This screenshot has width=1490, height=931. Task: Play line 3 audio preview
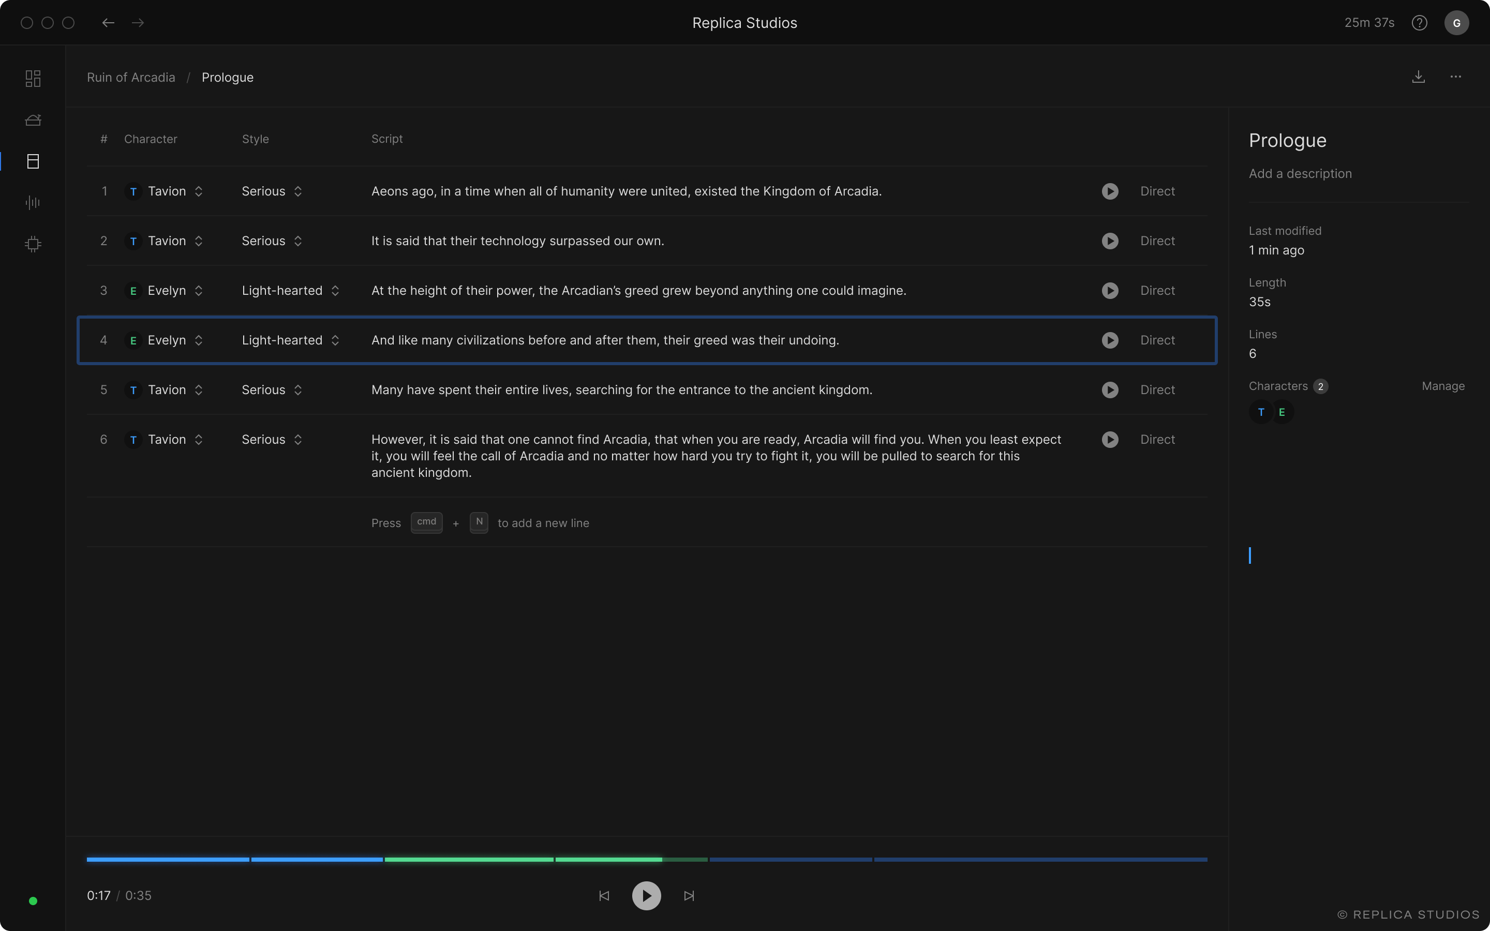click(1110, 291)
